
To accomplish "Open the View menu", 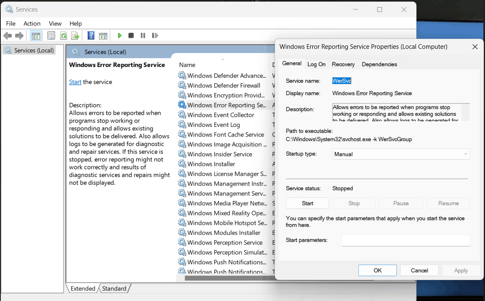I will point(55,24).
